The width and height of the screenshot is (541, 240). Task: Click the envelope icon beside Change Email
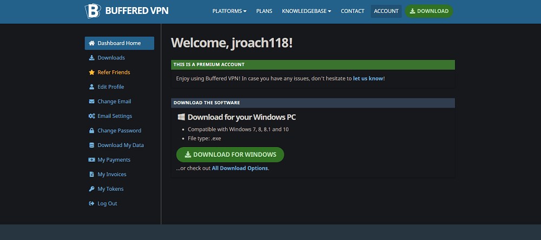pyautogui.click(x=92, y=102)
